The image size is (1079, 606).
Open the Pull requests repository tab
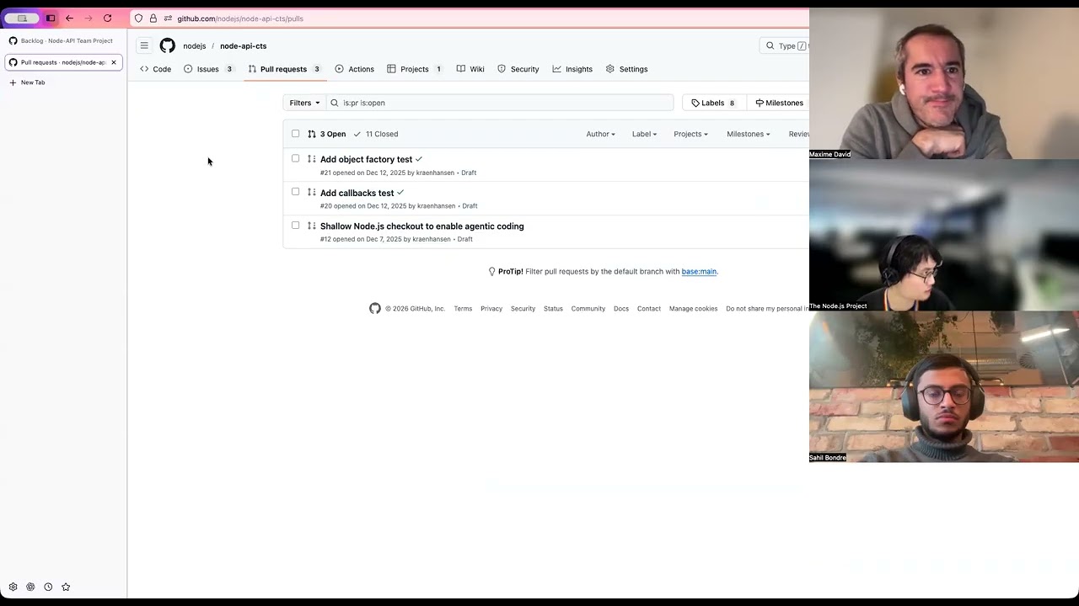click(x=284, y=69)
